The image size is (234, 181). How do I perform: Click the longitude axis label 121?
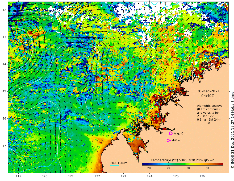[x=71, y=176]
